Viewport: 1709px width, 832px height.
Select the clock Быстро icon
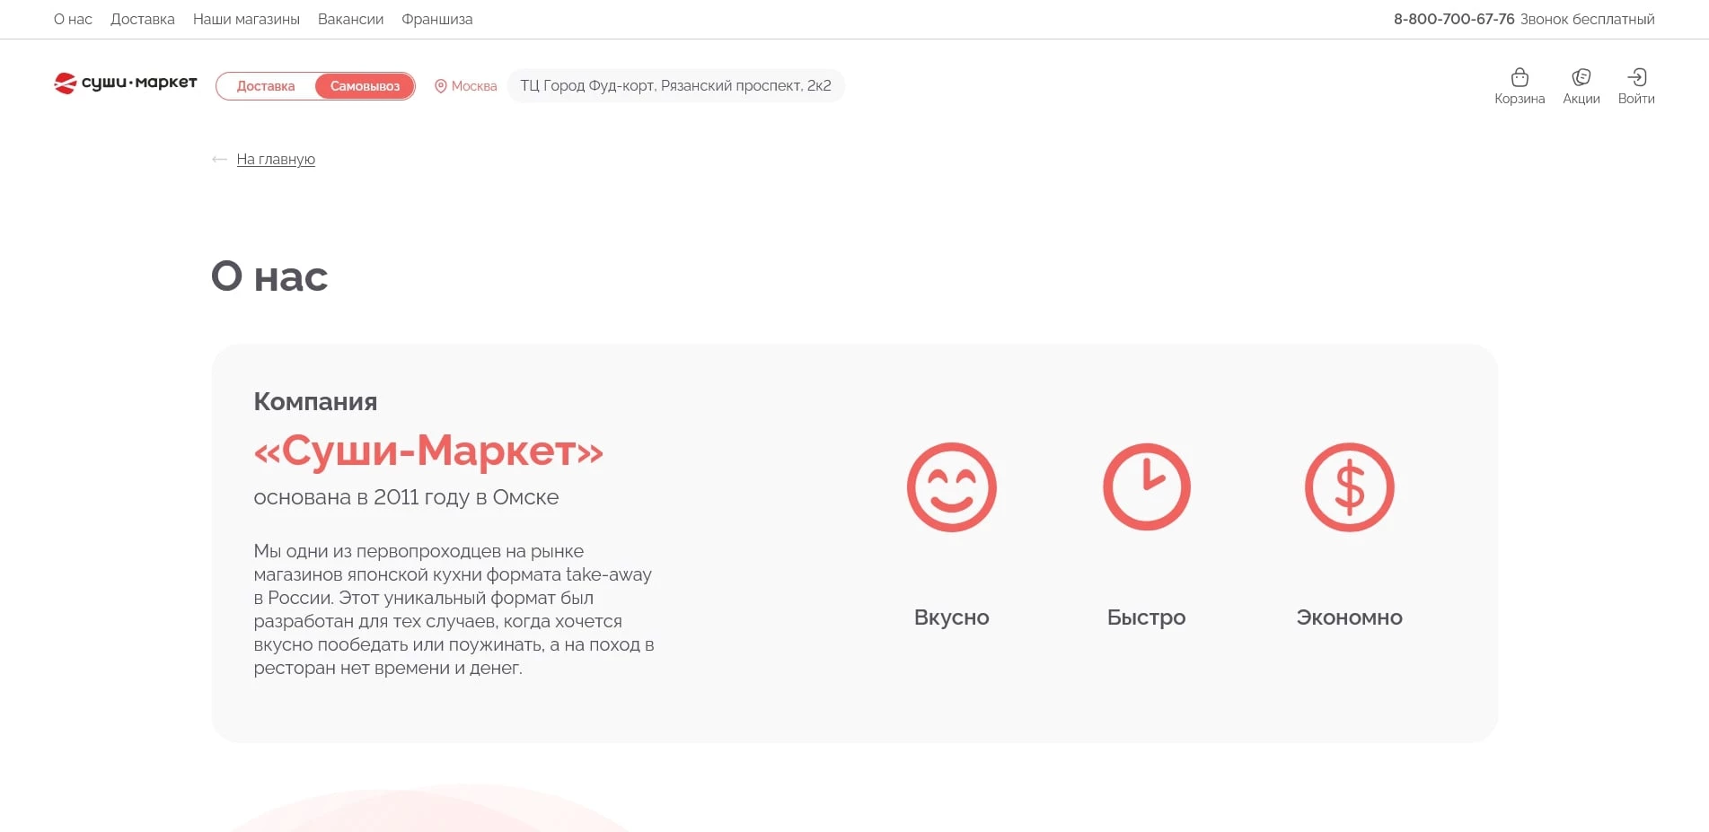click(1146, 487)
